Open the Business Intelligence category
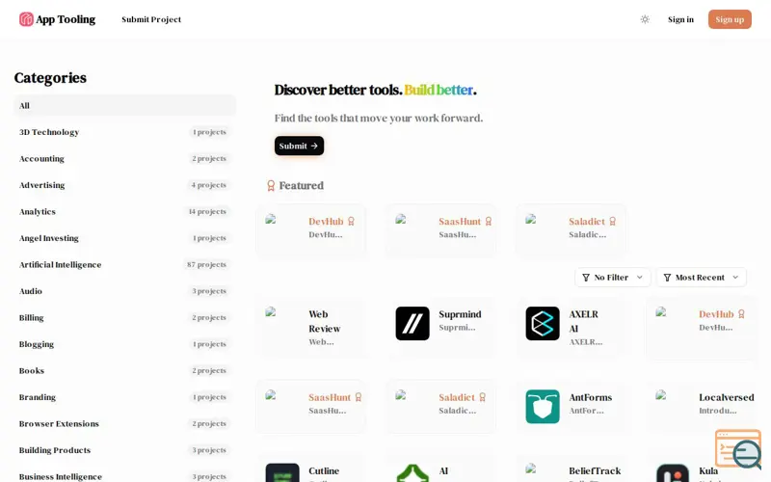Image resolution: width=771 pixels, height=482 pixels. (x=125, y=476)
